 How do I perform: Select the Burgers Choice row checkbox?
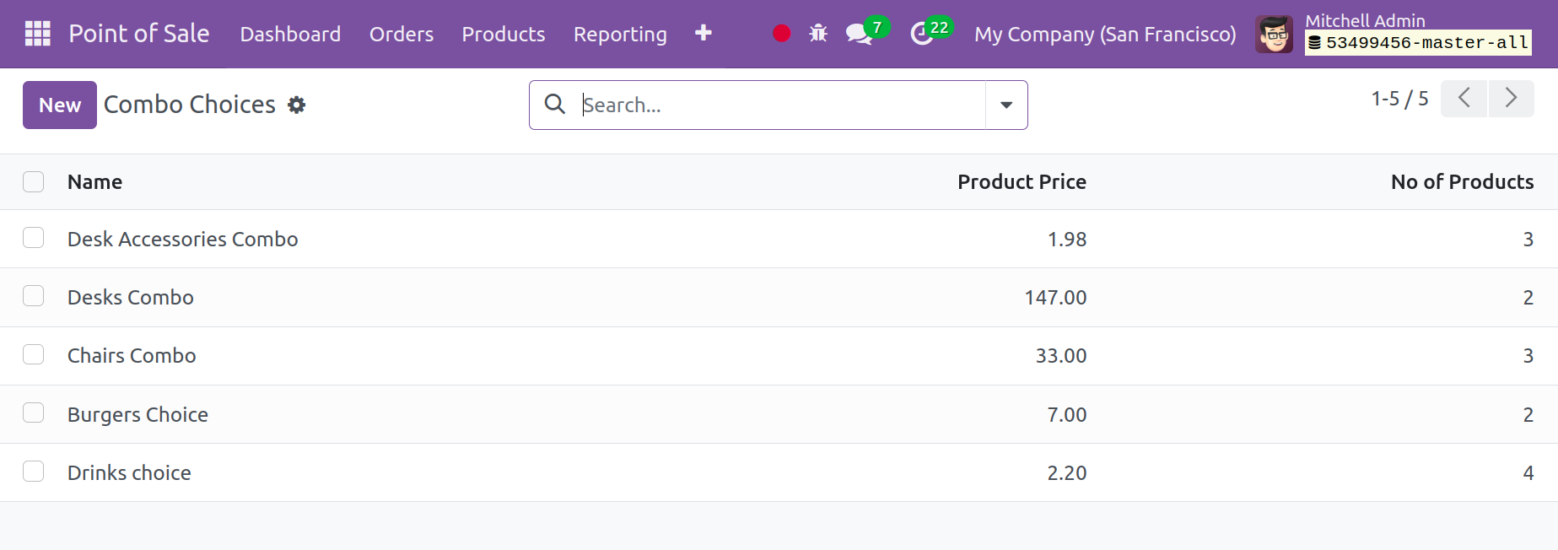(x=34, y=413)
